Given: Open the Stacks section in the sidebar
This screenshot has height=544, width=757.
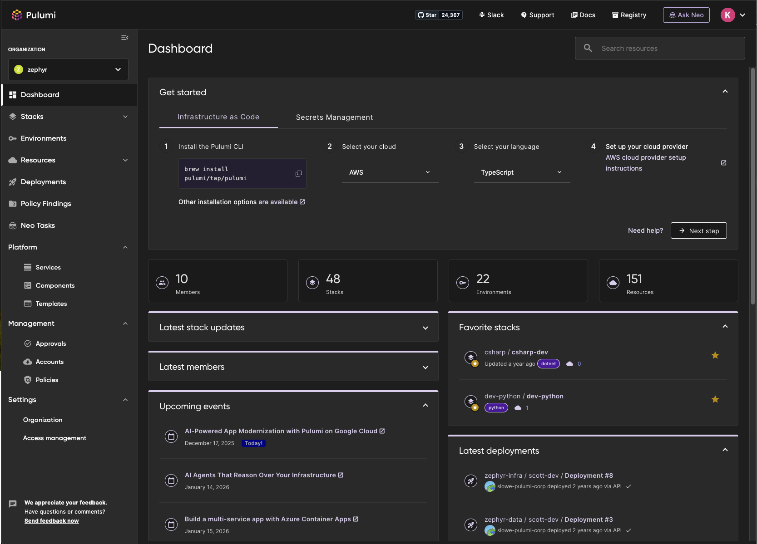Looking at the screenshot, I should pos(33,116).
